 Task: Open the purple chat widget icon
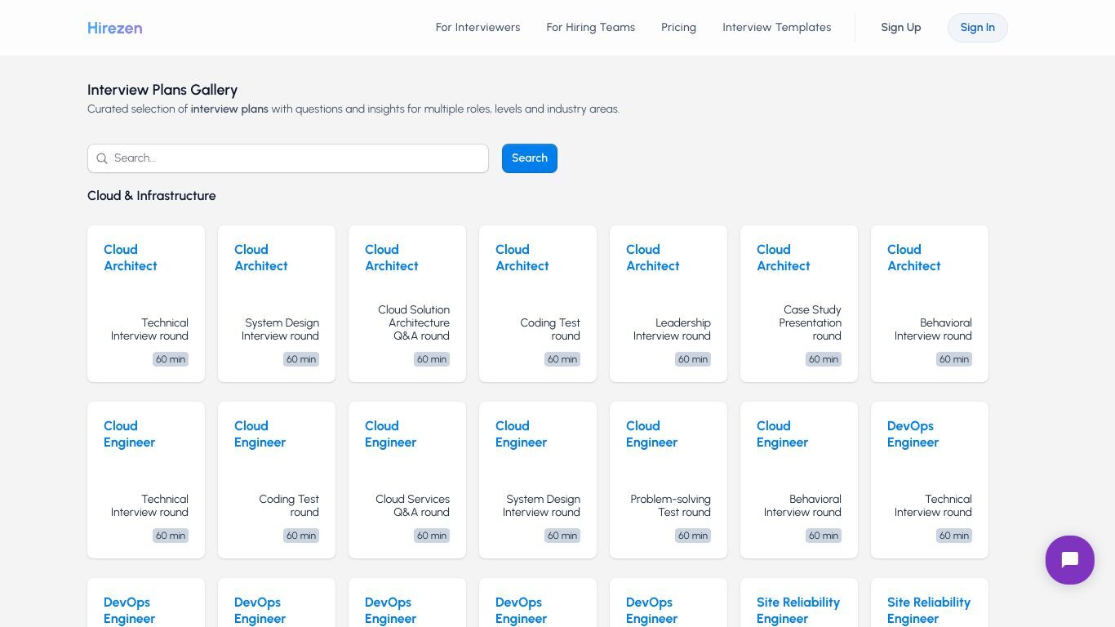1069,560
